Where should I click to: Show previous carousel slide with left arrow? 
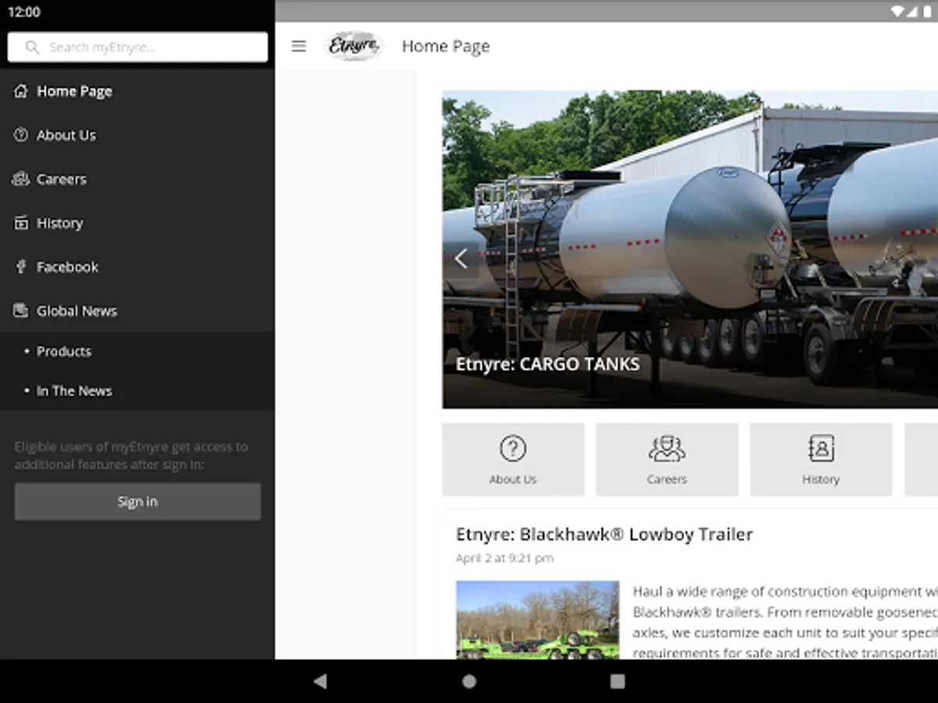[461, 259]
